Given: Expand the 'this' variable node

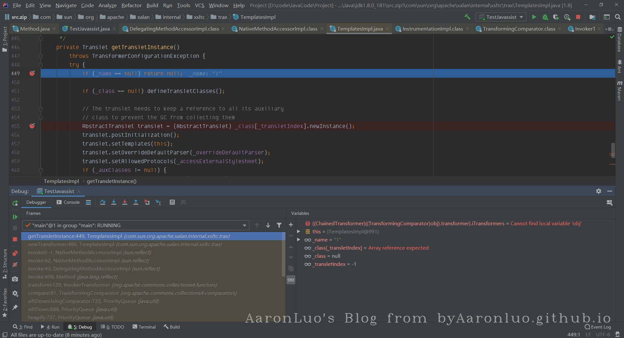Looking at the screenshot, I should [x=299, y=231].
